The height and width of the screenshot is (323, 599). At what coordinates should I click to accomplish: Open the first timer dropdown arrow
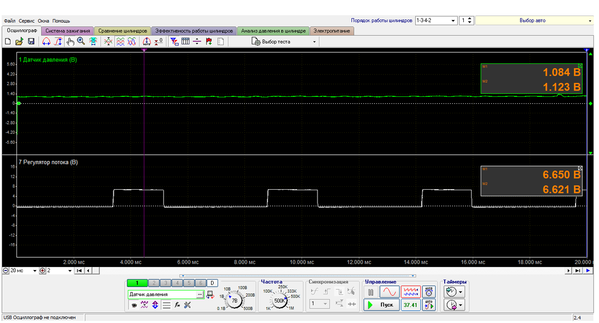461,292
